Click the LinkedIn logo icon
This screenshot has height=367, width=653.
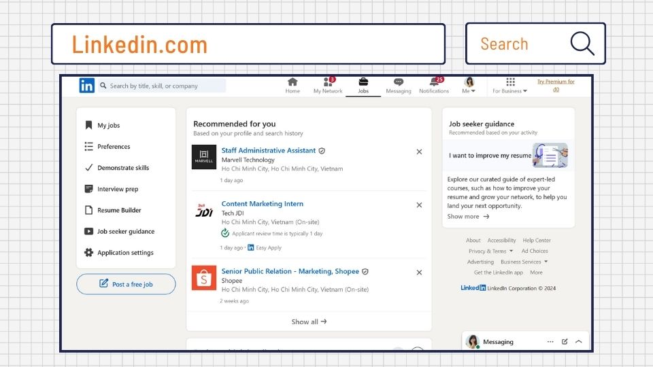[x=87, y=86]
